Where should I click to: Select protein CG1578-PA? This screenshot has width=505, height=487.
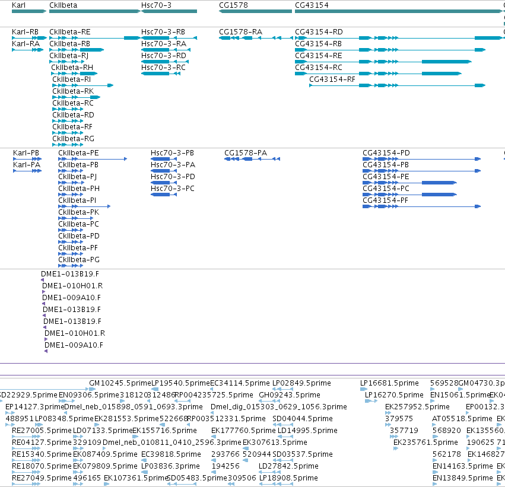tap(246, 153)
